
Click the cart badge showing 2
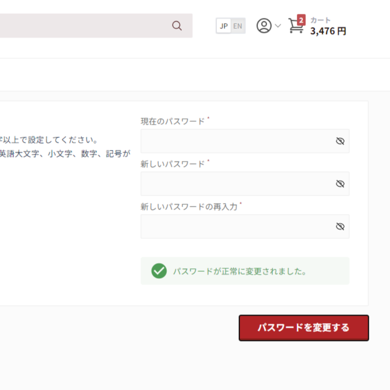[x=301, y=20]
